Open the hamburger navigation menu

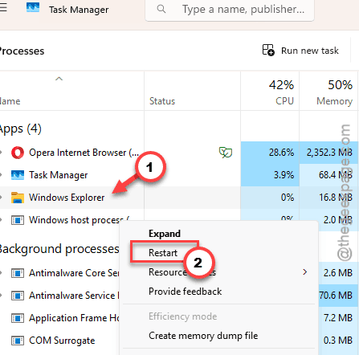click(x=3, y=7)
